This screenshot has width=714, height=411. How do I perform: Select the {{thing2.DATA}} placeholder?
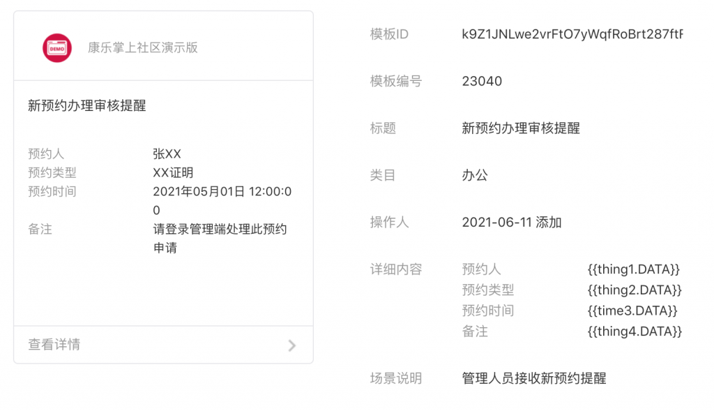pyautogui.click(x=635, y=290)
